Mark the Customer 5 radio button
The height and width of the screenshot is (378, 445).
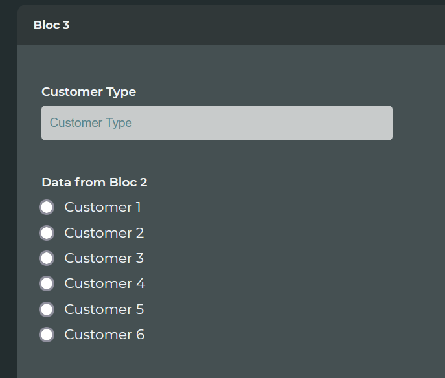pyautogui.click(x=47, y=309)
